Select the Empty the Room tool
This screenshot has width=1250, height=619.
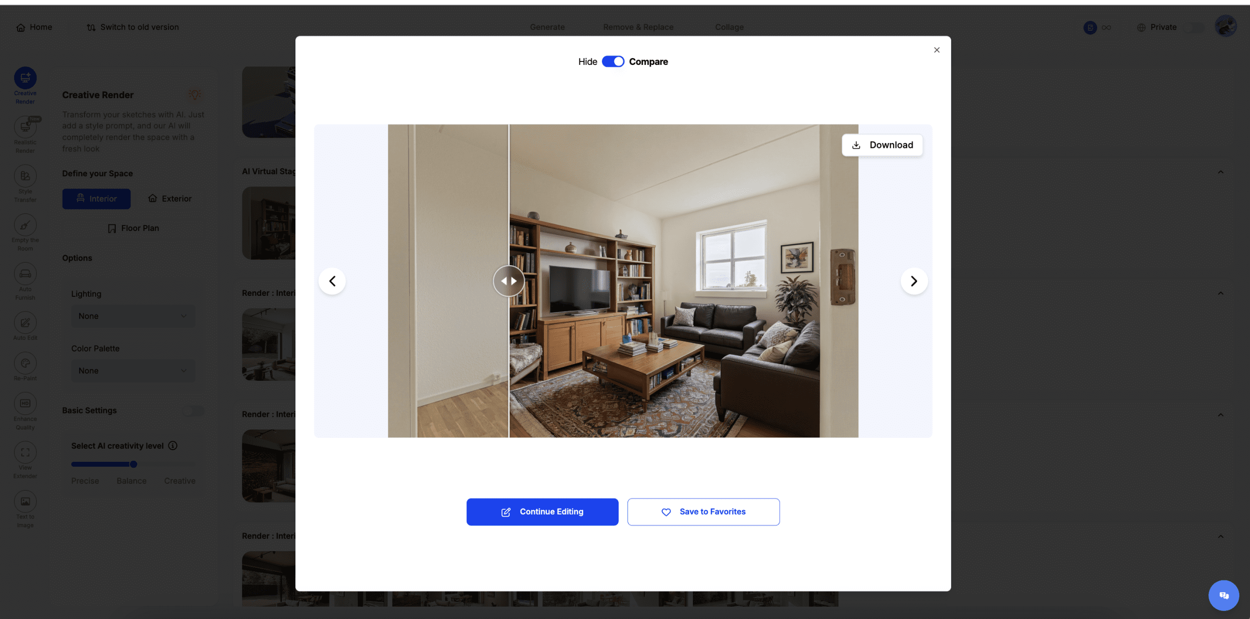click(25, 226)
